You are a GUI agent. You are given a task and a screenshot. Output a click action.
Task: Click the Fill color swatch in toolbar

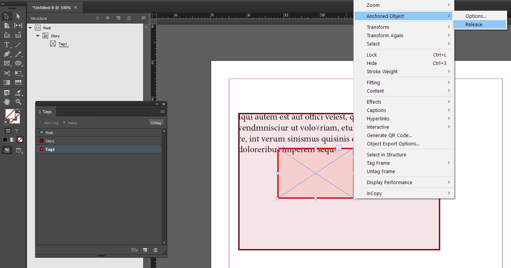[x=9, y=114]
